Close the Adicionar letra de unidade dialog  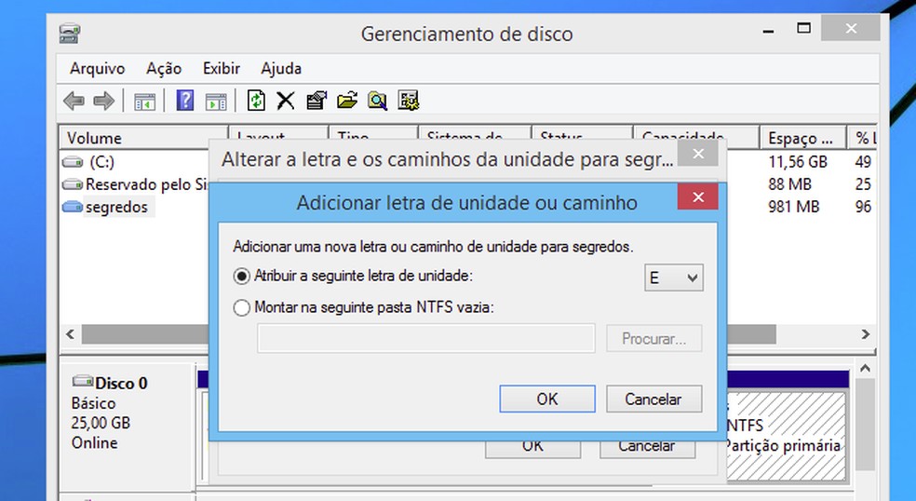697,197
